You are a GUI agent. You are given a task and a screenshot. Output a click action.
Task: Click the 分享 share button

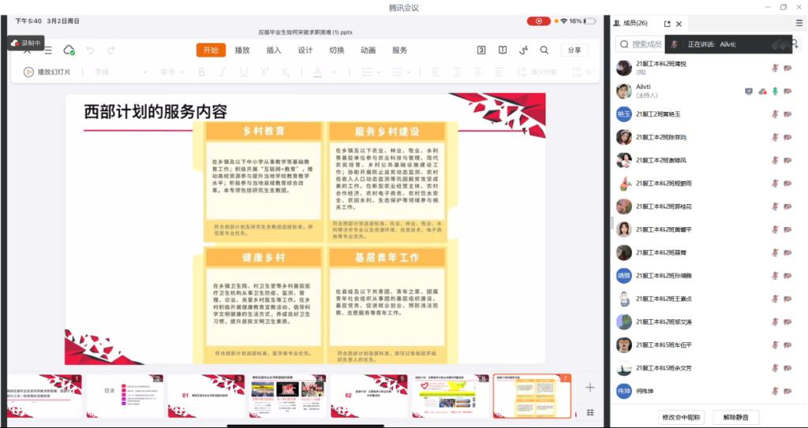[574, 50]
